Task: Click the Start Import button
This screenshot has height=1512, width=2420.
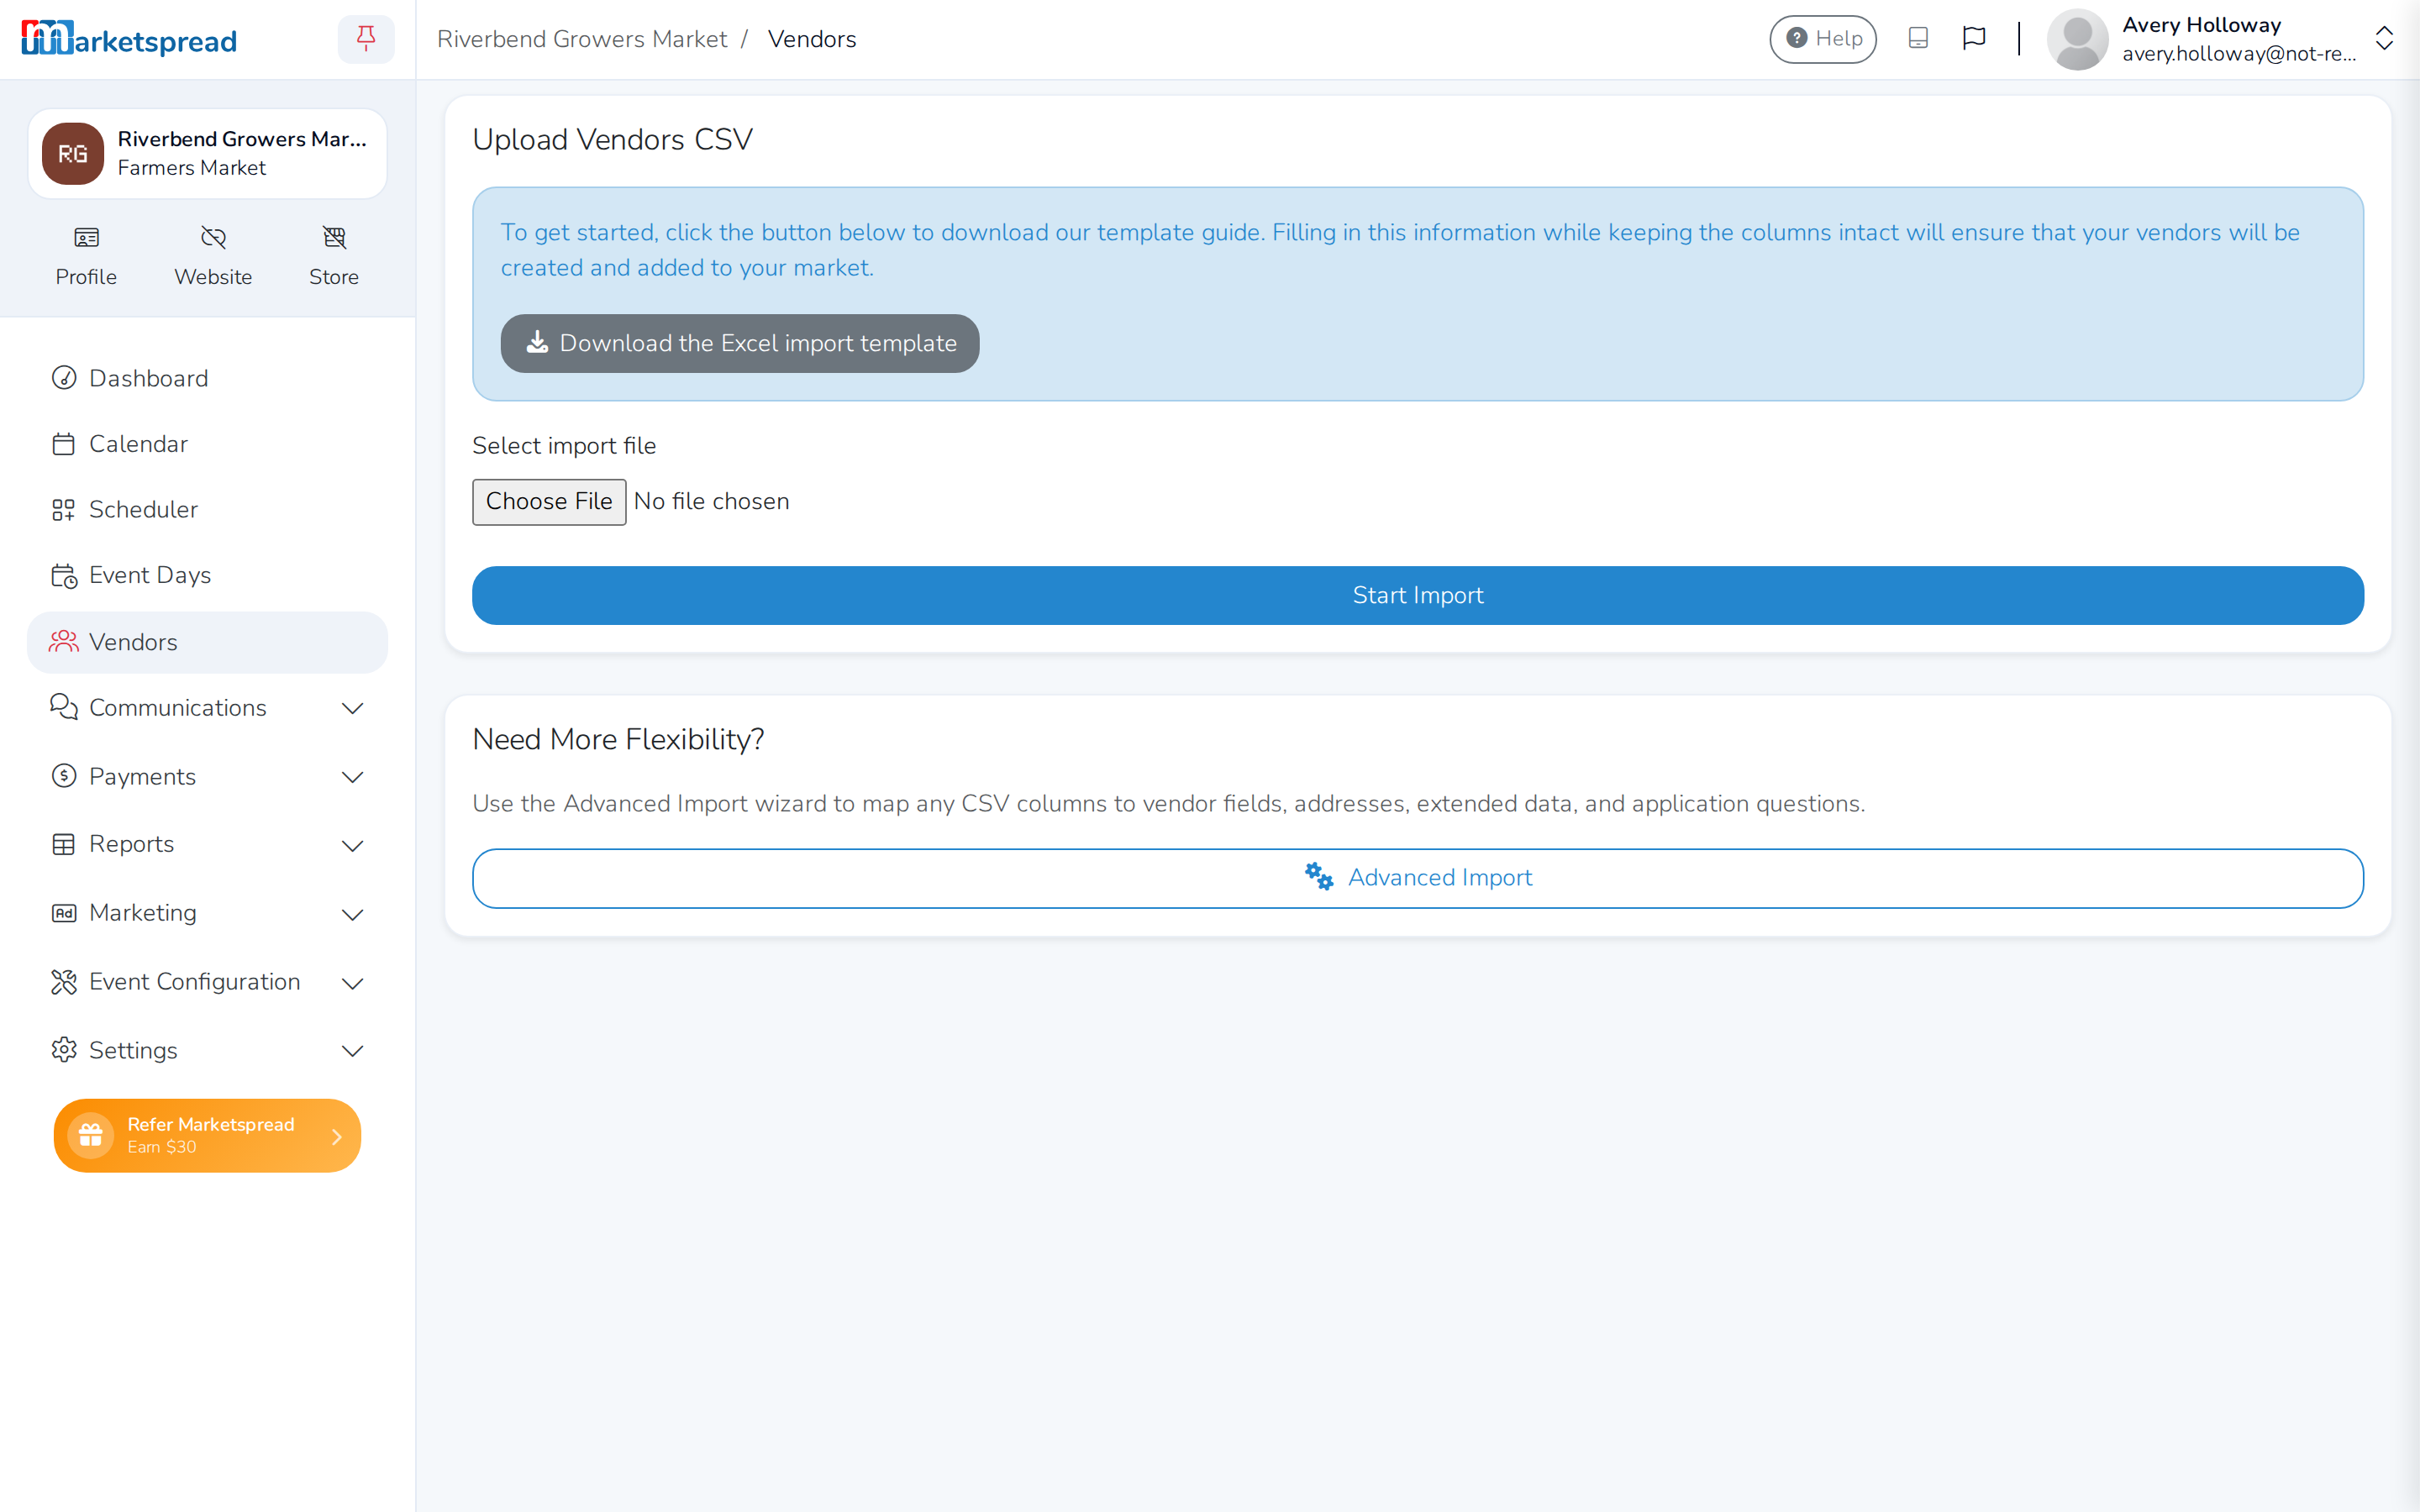Action: click(1418, 595)
